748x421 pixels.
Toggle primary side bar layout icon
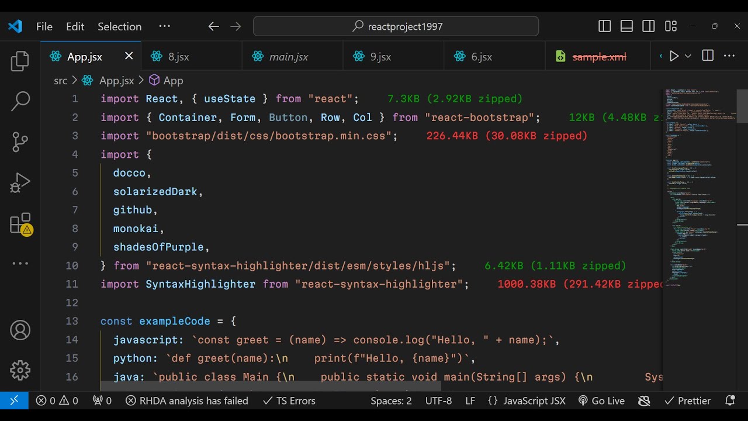click(605, 26)
